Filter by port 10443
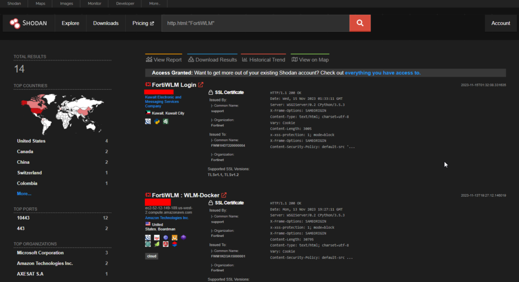Screen dimensions: 519x282 click(x=62, y=218)
